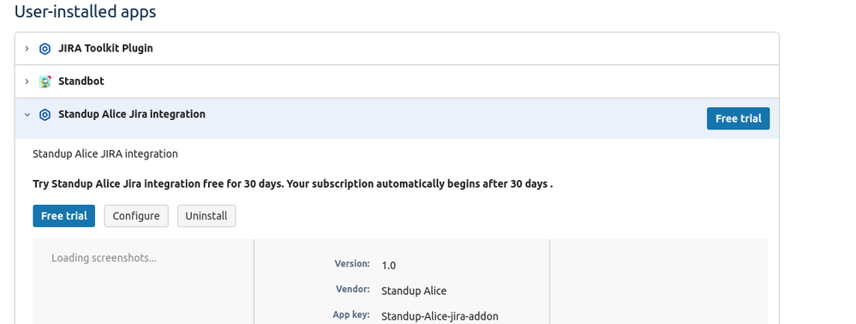Select the Standbot title
The image size is (856, 324).
pyautogui.click(x=81, y=81)
